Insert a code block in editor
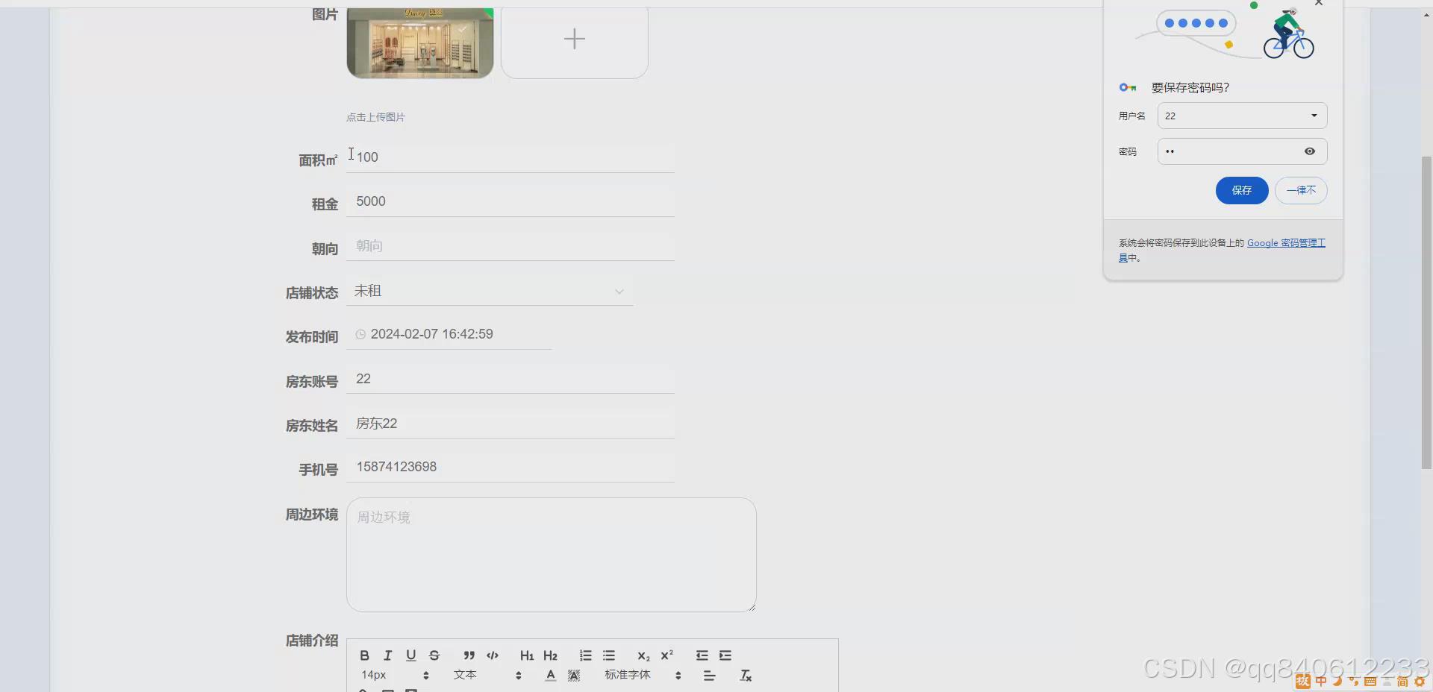This screenshot has width=1433, height=692. (493, 655)
